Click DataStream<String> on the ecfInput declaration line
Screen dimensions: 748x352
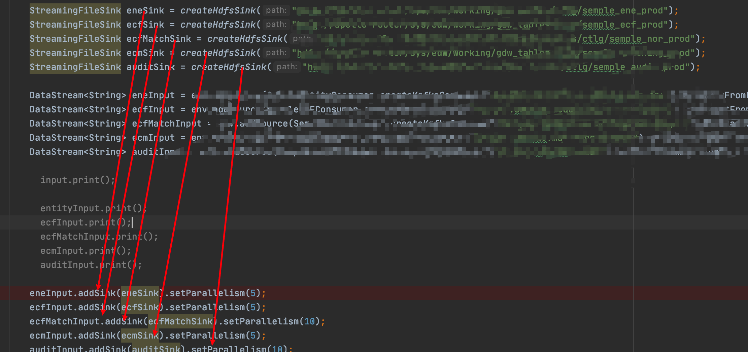tap(78, 109)
